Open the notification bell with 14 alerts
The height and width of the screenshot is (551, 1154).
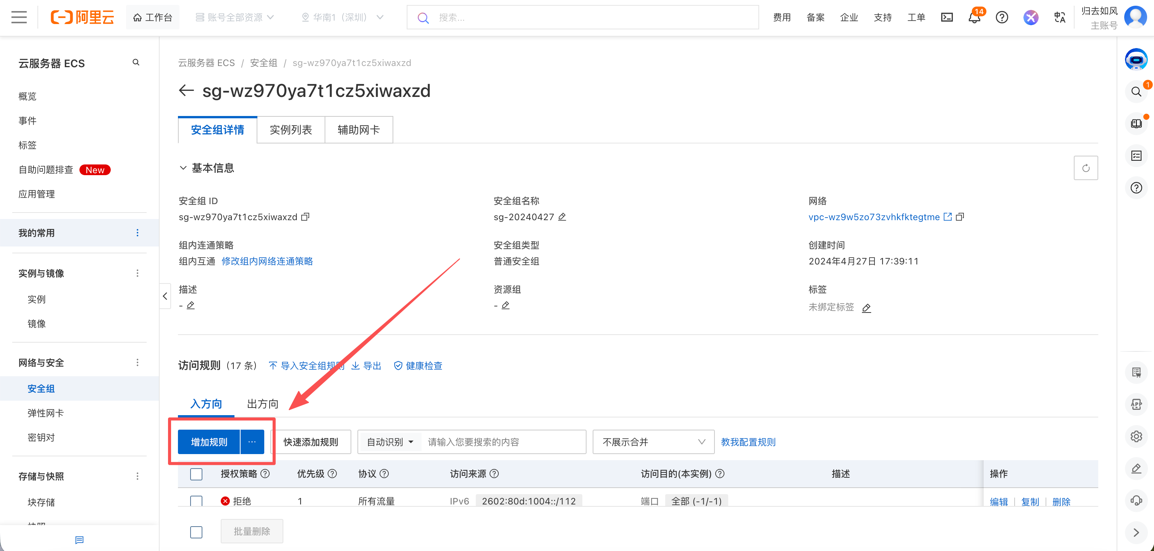(973, 18)
